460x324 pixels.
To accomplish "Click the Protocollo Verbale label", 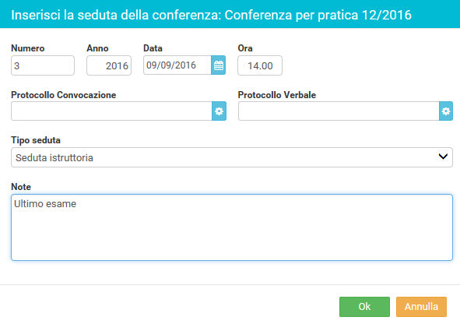I will click(277, 95).
